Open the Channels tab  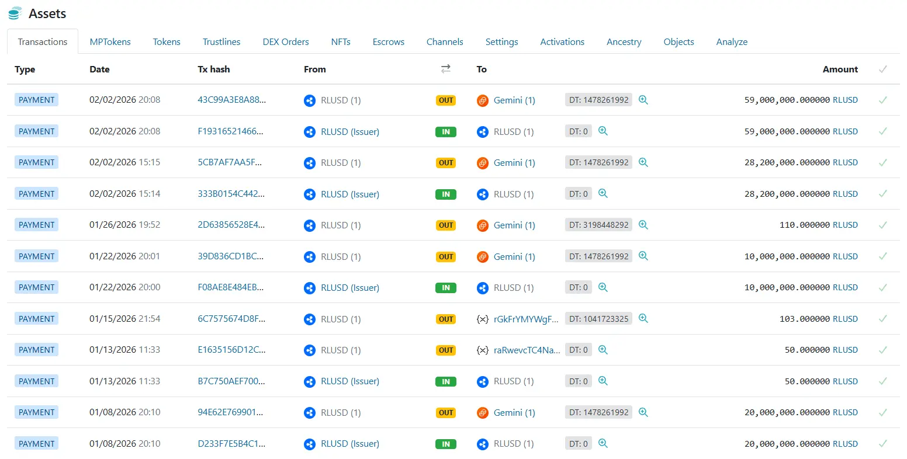pyautogui.click(x=445, y=42)
